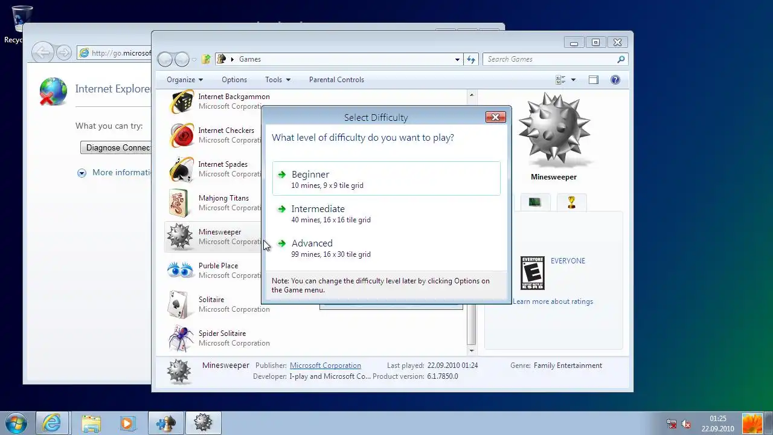Open Parental Controls in the toolbar
Image resolution: width=773 pixels, height=435 pixels.
[336, 80]
